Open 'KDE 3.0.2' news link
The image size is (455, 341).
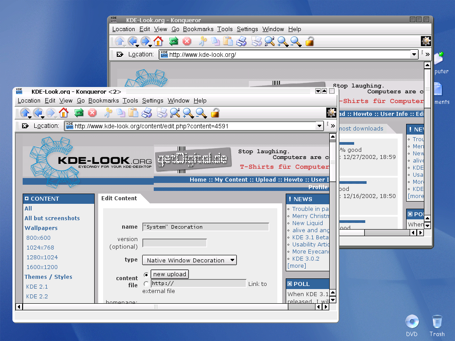tap(306, 259)
